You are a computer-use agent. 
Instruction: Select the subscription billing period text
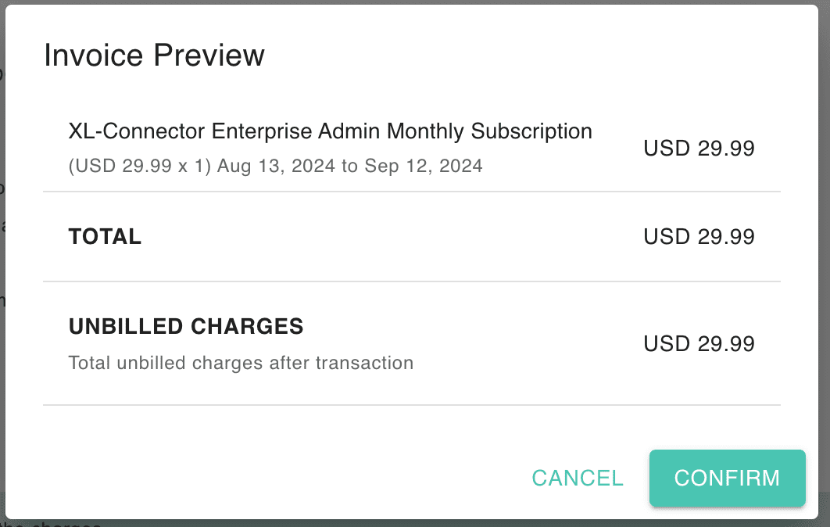click(x=275, y=166)
